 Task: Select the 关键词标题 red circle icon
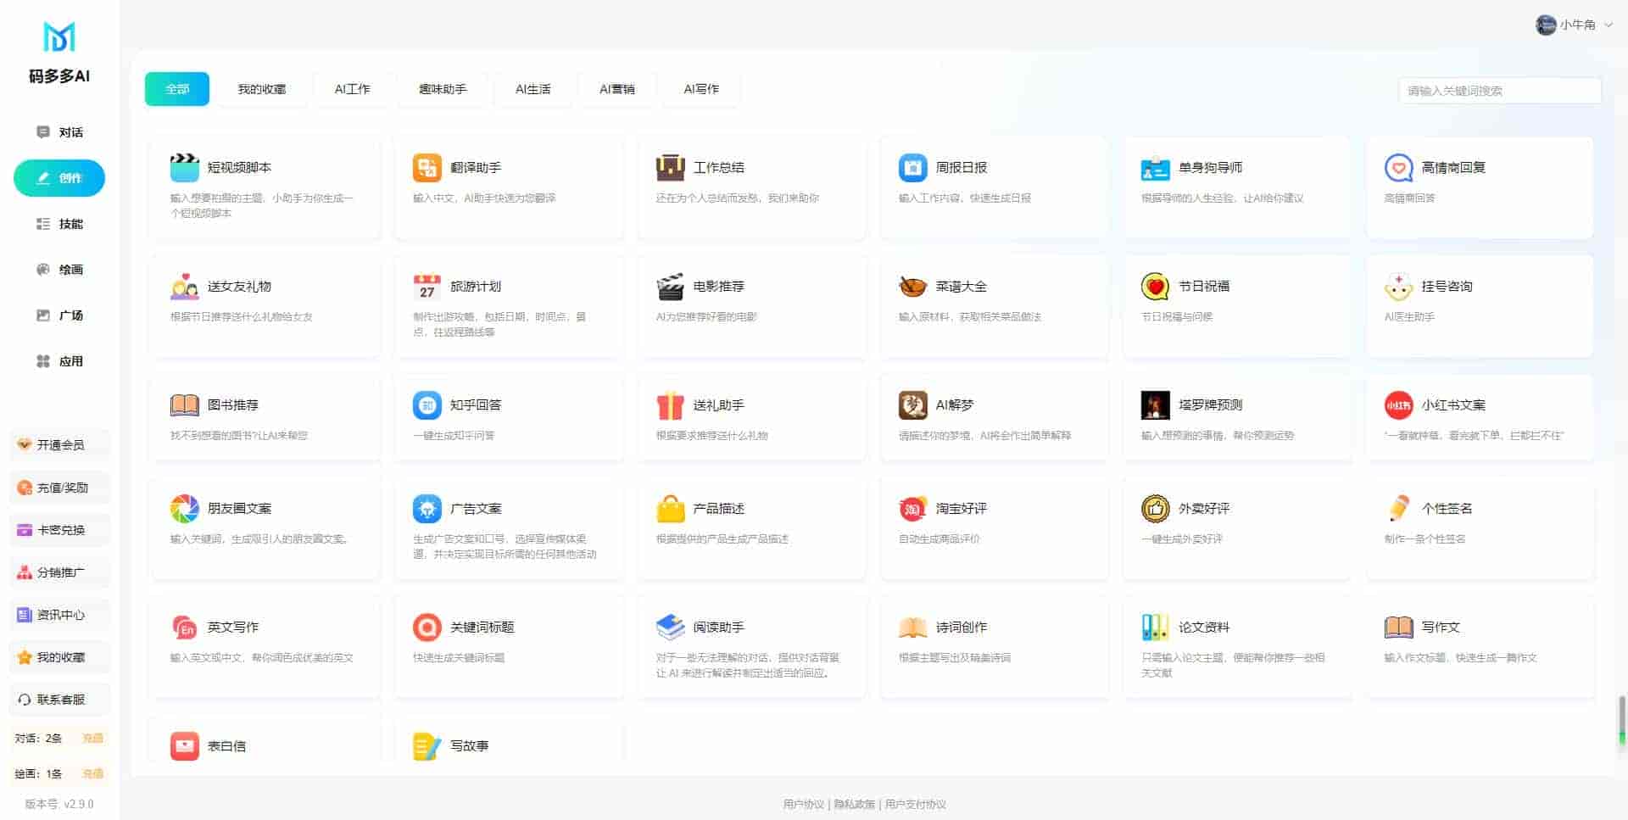[x=427, y=627]
